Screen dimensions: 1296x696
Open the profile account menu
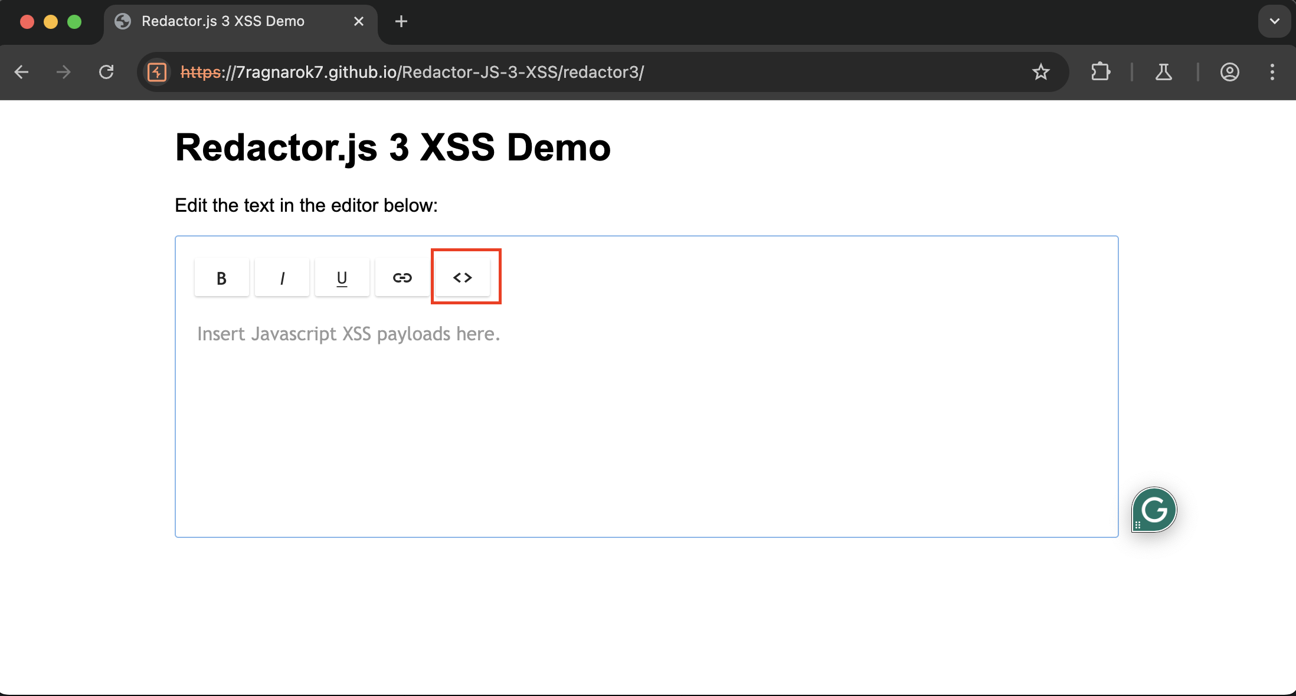[x=1230, y=72]
